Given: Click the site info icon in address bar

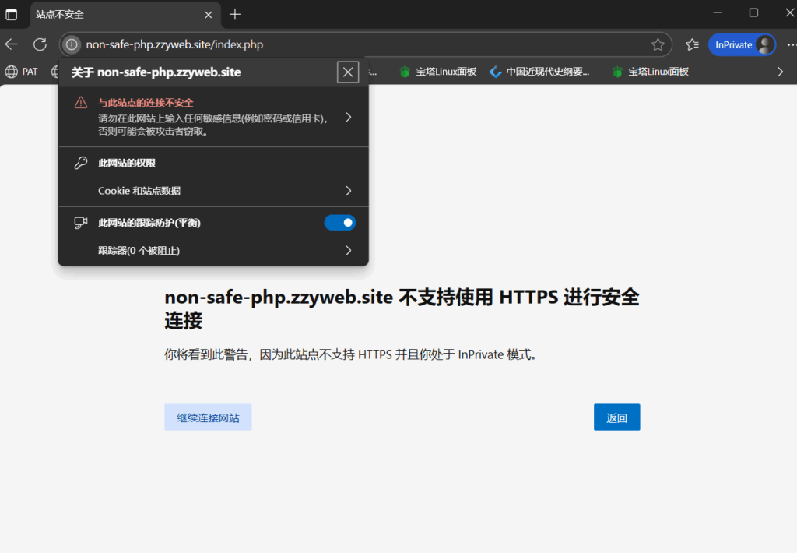Looking at the screenshot, I should click(x=72, y=44).
